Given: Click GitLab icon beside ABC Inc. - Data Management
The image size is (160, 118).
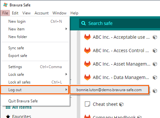Looking at the screenshot, I should coord(87,77).
